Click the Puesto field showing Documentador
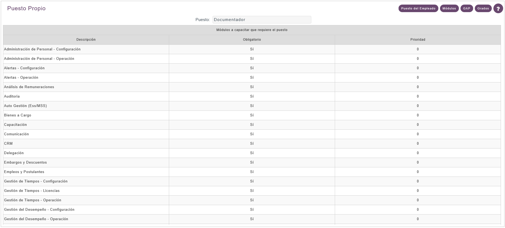 [262, 20]
